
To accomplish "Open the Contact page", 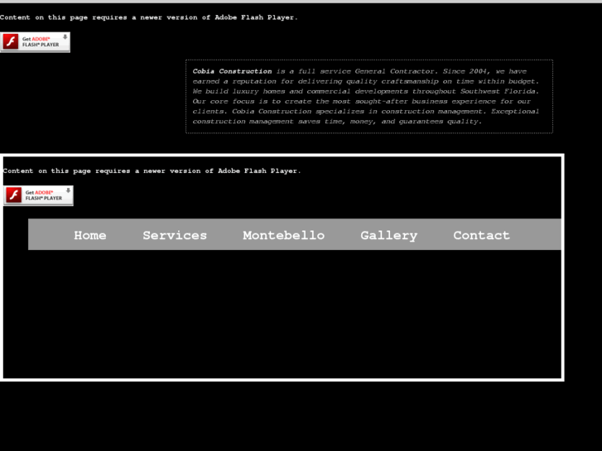I will tap(481, 235).
